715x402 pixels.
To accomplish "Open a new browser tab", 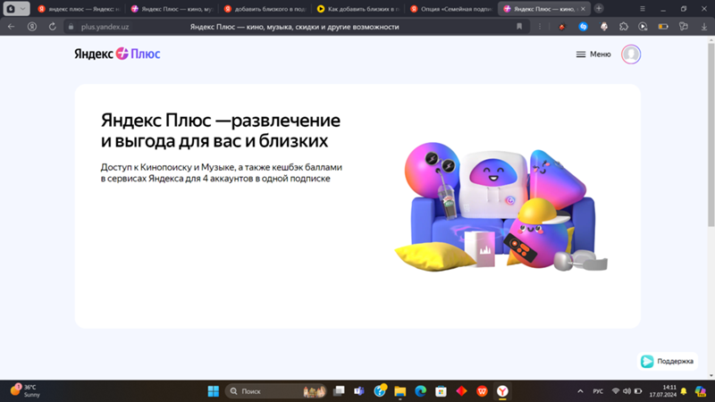I will (x=599, y=9).
